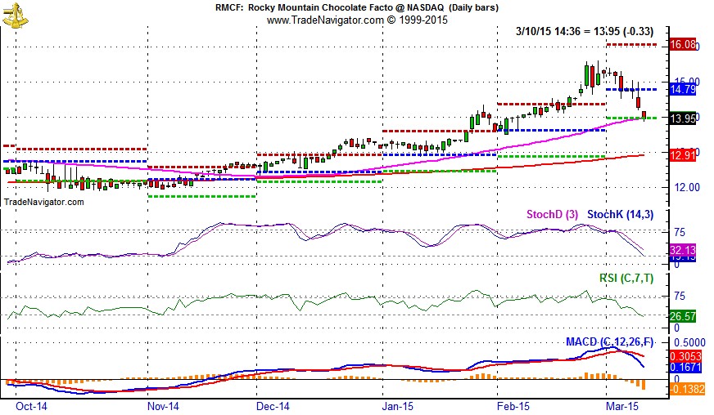Screen dimensions: 714x415
Task: Click the 3/10/15 14:36 price readout
Action: (585, 31)
